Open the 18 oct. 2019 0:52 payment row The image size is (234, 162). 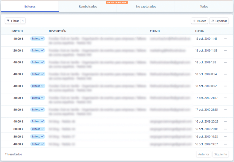coord(110,86)
